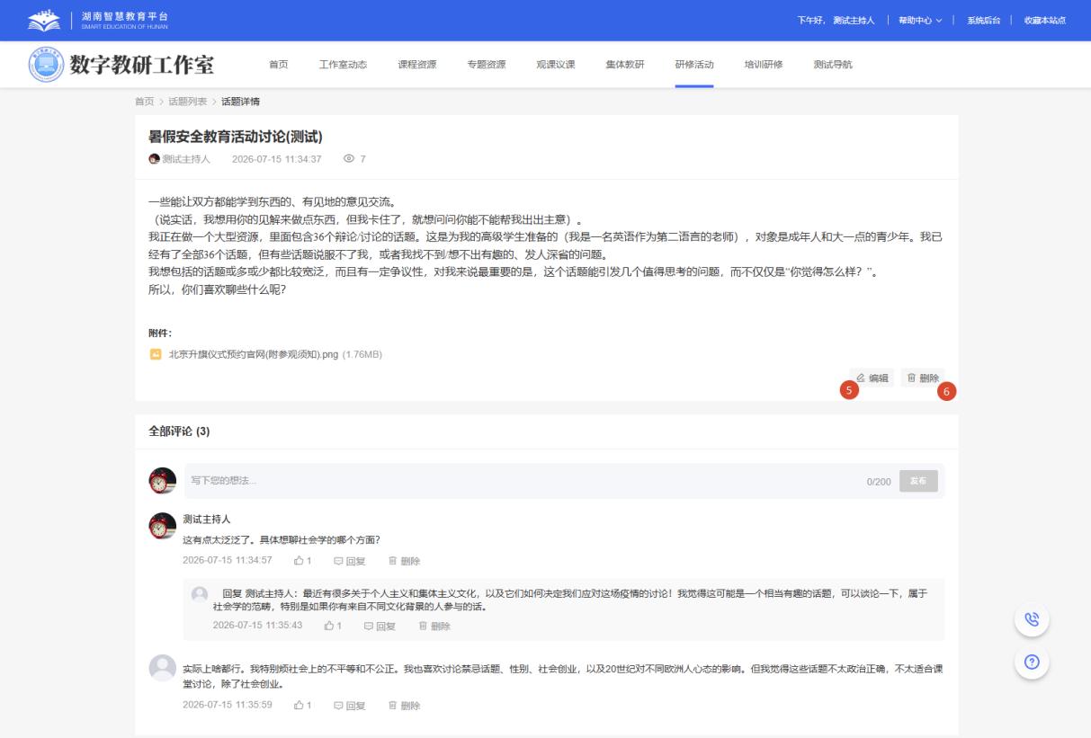This screenshot has width=1091, height=738.
Task: Like the comment dated 11:34:57
Action: (x=302, y=561)
